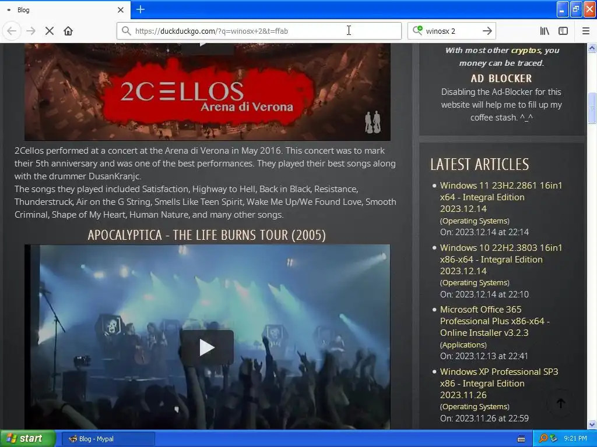Jump back to top of page

pos(560,403)
